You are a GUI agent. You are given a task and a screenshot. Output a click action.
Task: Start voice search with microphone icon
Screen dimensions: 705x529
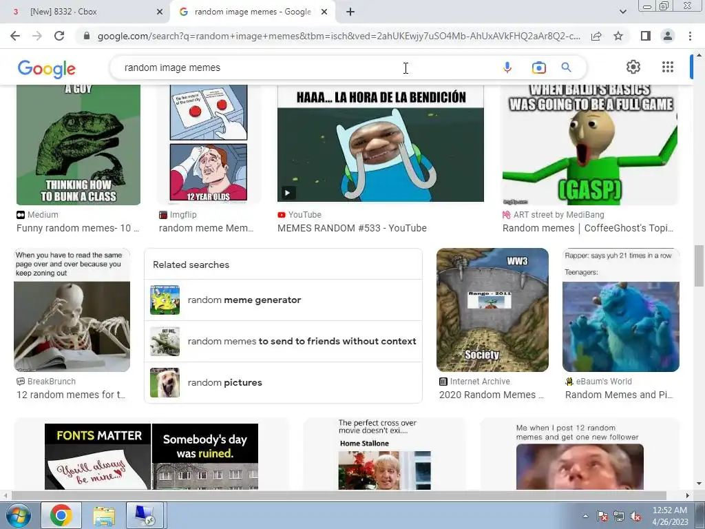[507, 68]
